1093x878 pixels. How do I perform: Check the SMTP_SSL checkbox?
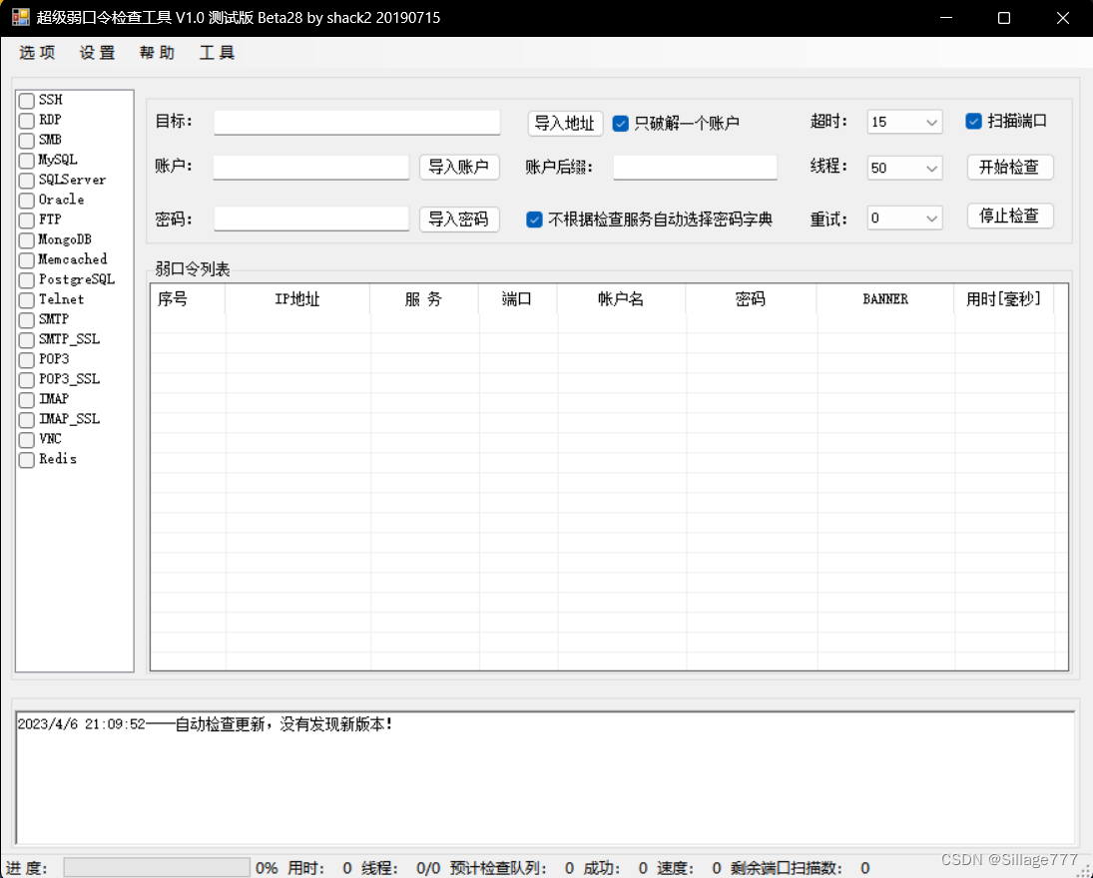pyautogui.click(x=27, y=340)
